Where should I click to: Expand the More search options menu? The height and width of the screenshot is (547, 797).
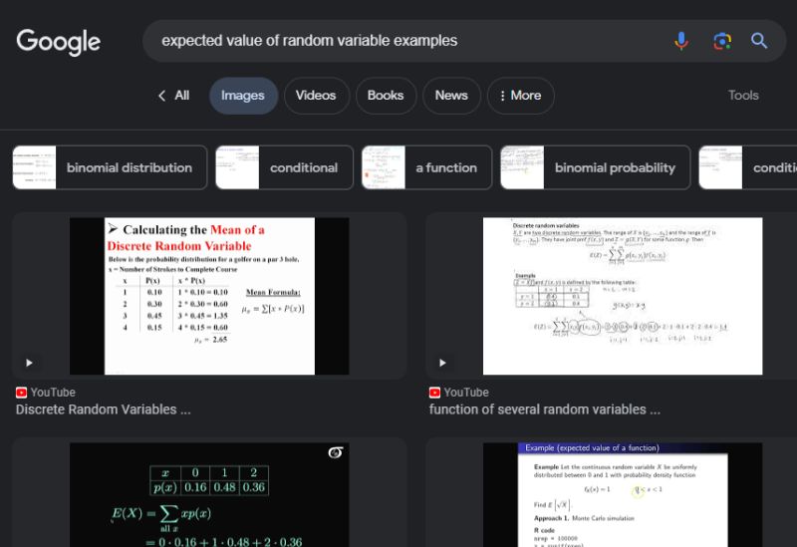tap(520, 96)
